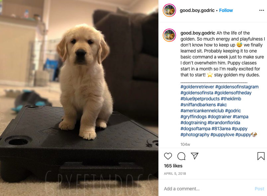Click the header profile avatar of good.boy.godric
The height and width of the screenshot is (196, 267).
[x=169, y=10]
